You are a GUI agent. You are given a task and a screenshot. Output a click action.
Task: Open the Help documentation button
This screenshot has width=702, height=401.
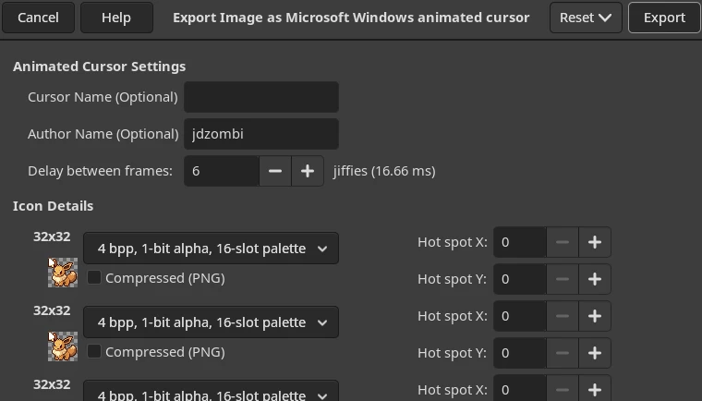coord(116,18)
